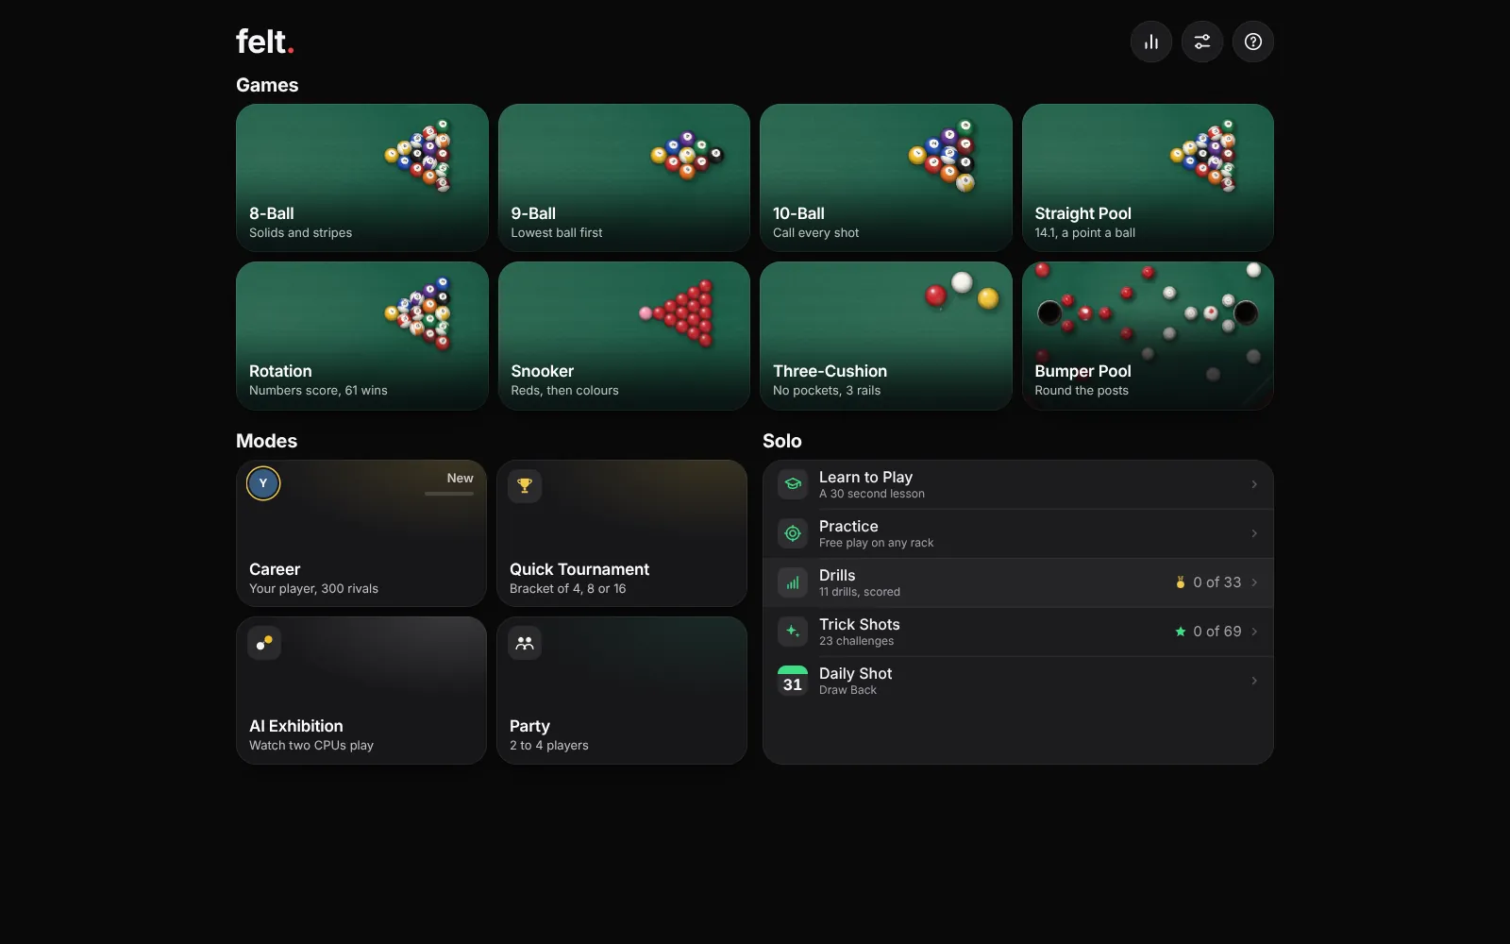Click the Party people icon

[525, 643]
